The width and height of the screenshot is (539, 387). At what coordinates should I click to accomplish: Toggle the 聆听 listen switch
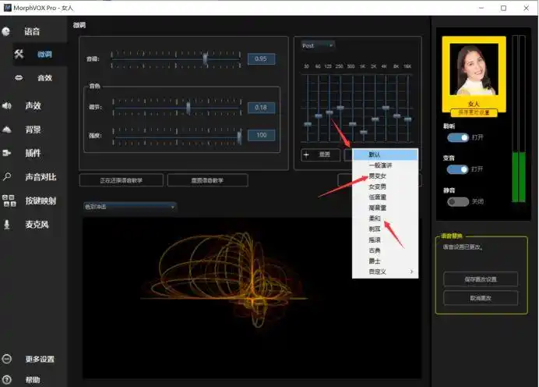click(458, 137)
